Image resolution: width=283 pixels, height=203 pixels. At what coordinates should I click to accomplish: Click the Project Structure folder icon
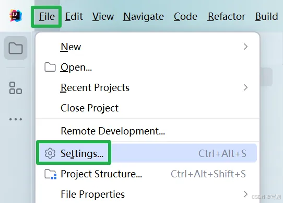(x=51, y=174)
